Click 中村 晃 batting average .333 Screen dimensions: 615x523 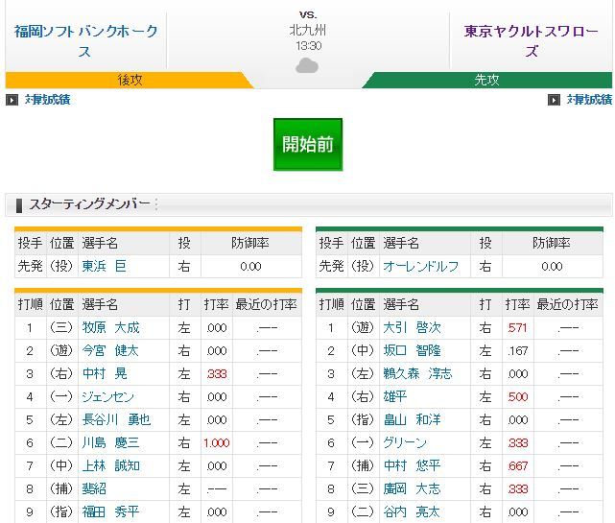pos(217,374)
